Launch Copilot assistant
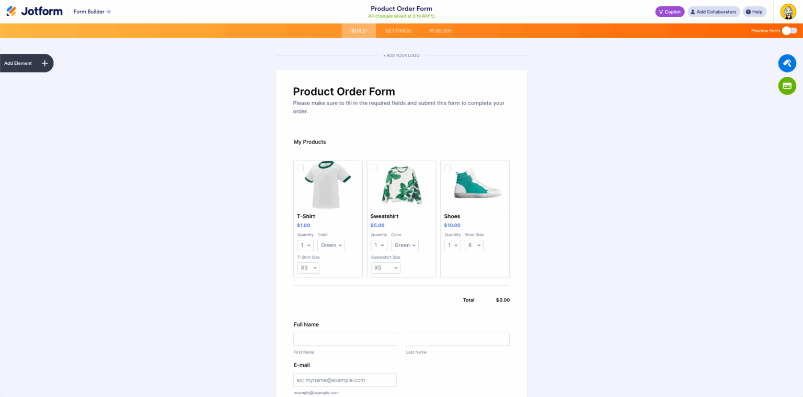Viewport: 803px width, 397px height. (x=669, y=11)
